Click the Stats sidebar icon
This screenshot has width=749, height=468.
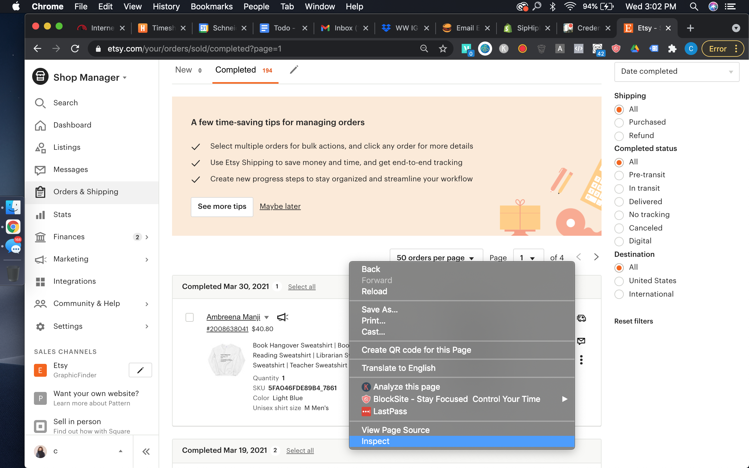click(x=40, y=214)
